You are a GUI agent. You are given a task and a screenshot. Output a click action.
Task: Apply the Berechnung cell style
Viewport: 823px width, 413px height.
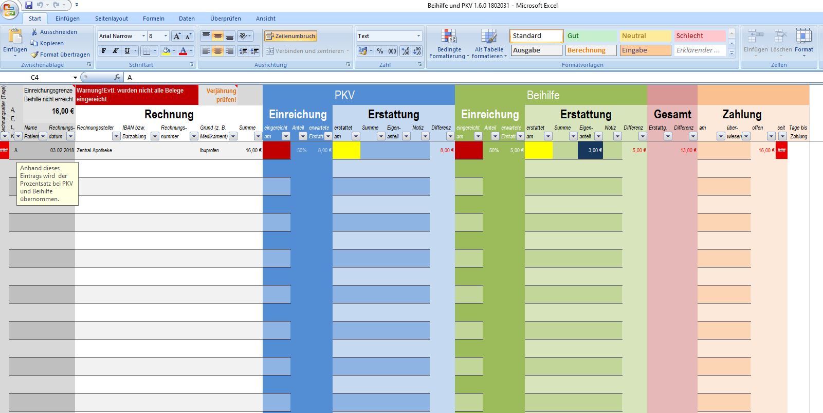591,50
